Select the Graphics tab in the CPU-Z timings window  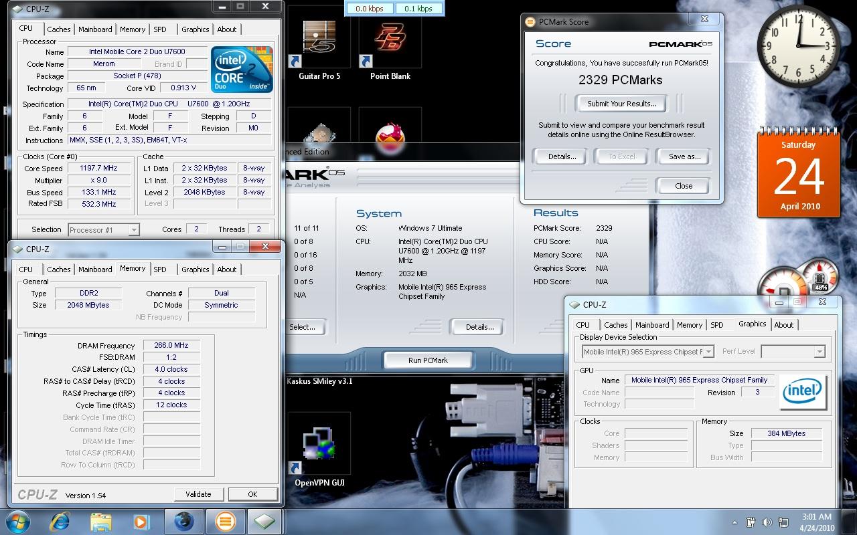[x=196, y=270]
